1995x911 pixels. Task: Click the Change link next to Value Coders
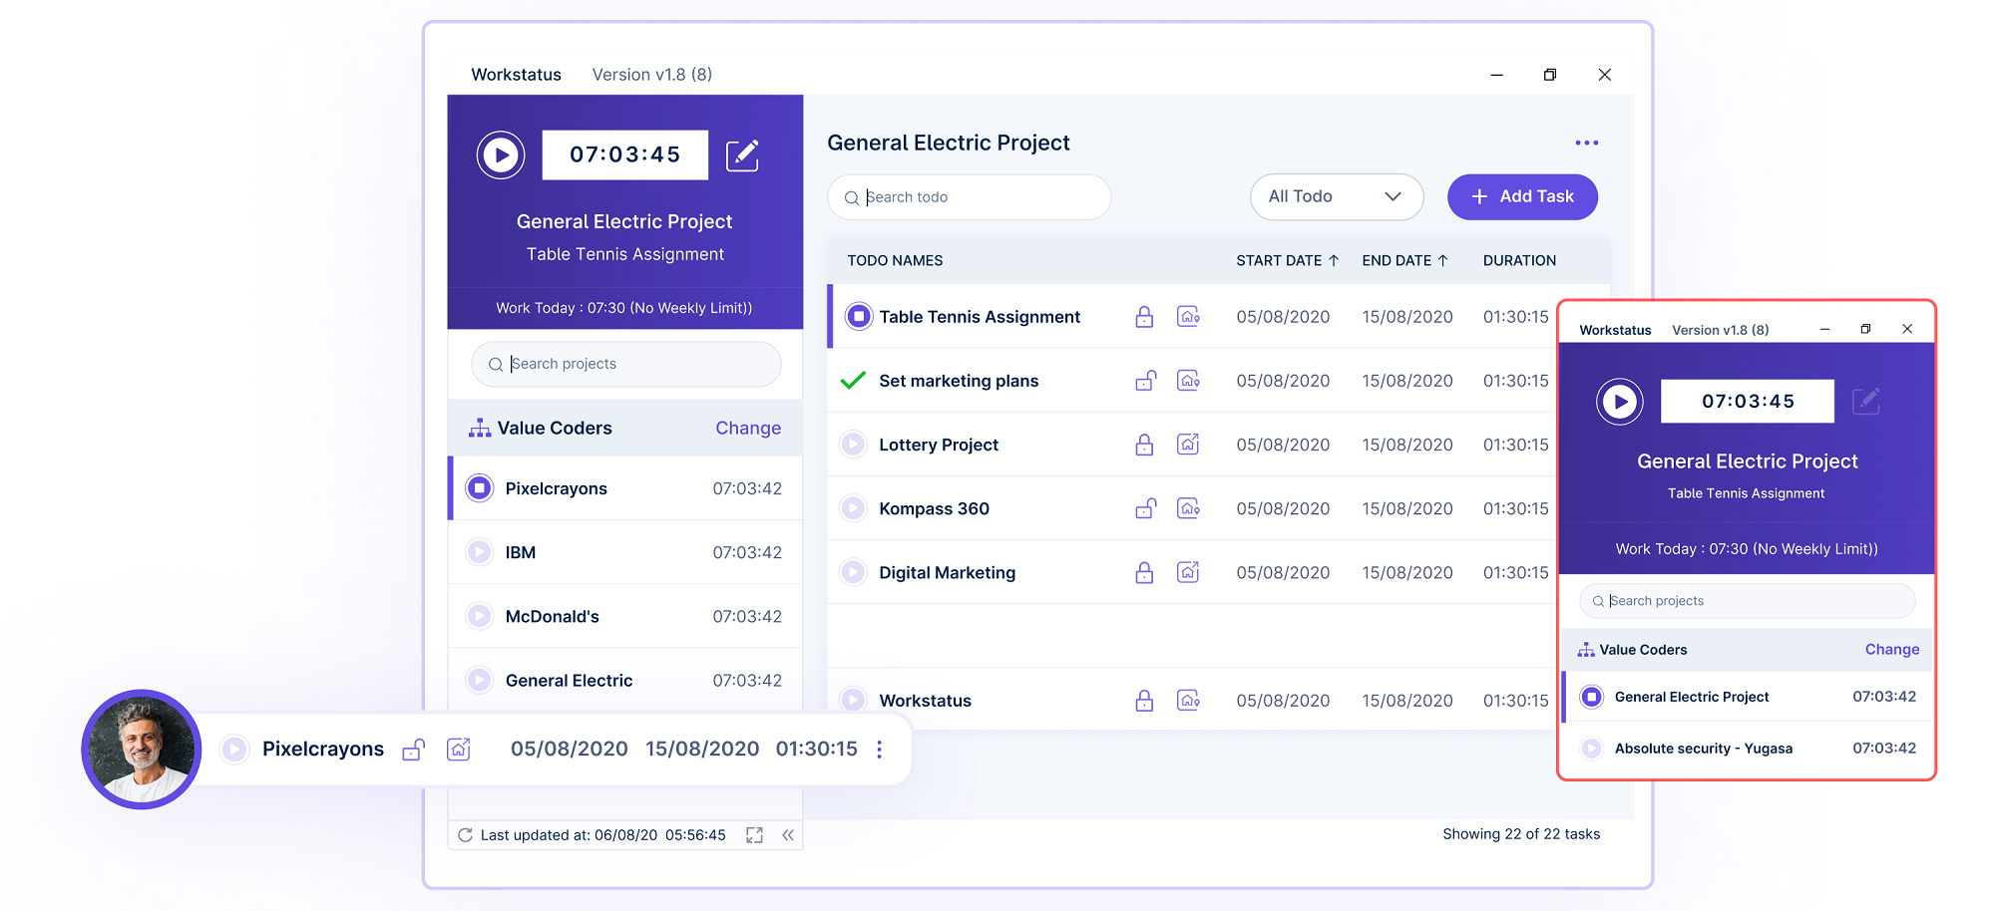click(x=748, y=428)
